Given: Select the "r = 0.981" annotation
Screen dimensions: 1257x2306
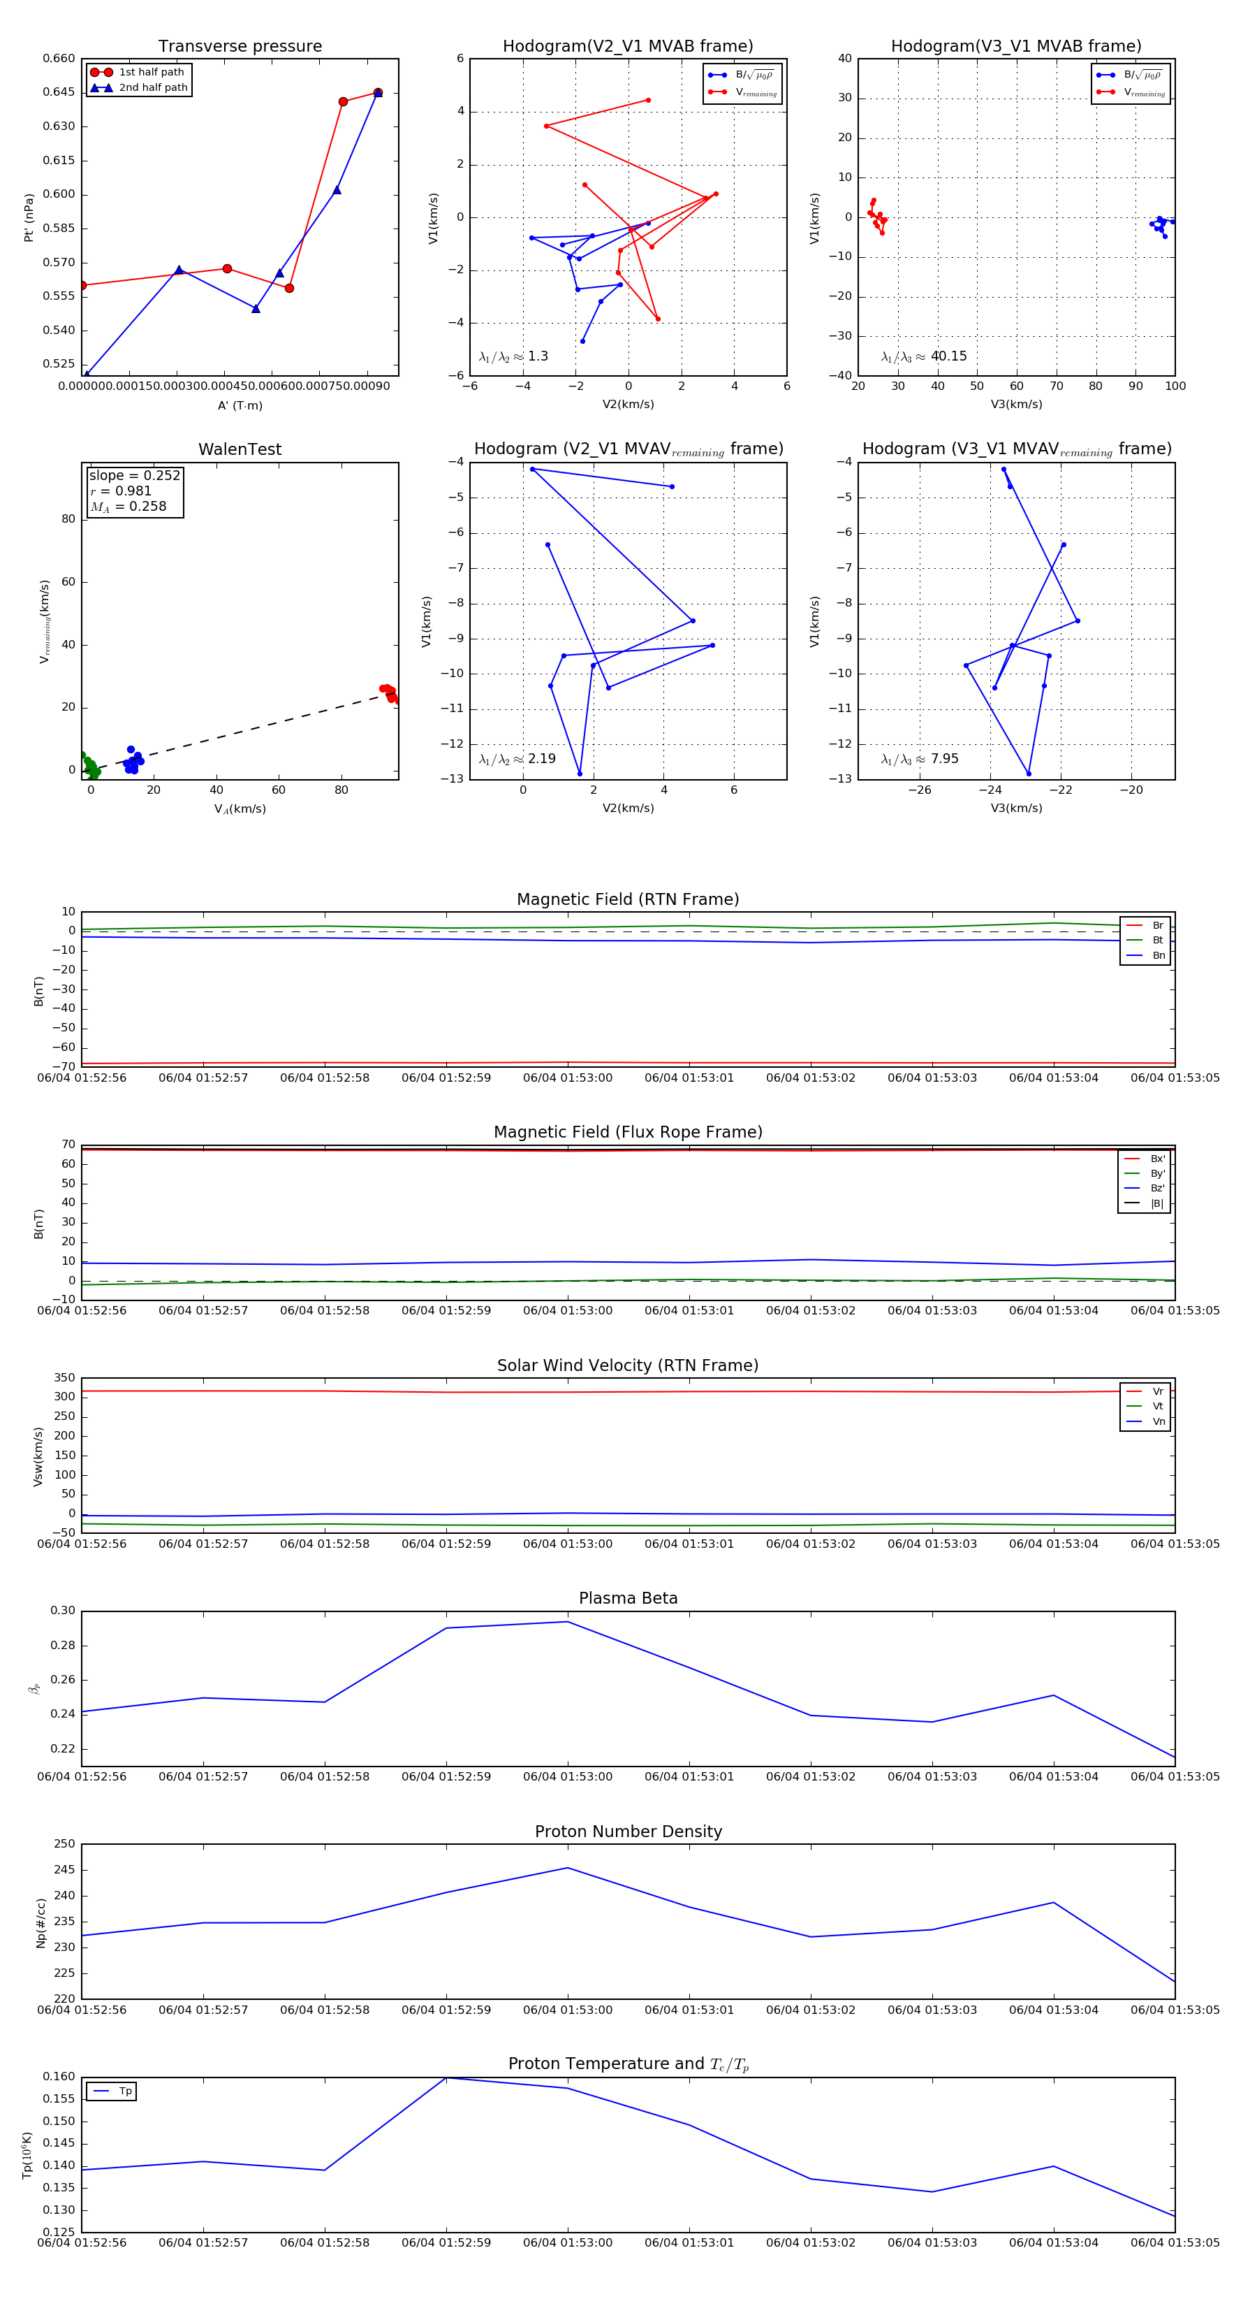Looking at the screenshot, I should click(x=121, y=491).
